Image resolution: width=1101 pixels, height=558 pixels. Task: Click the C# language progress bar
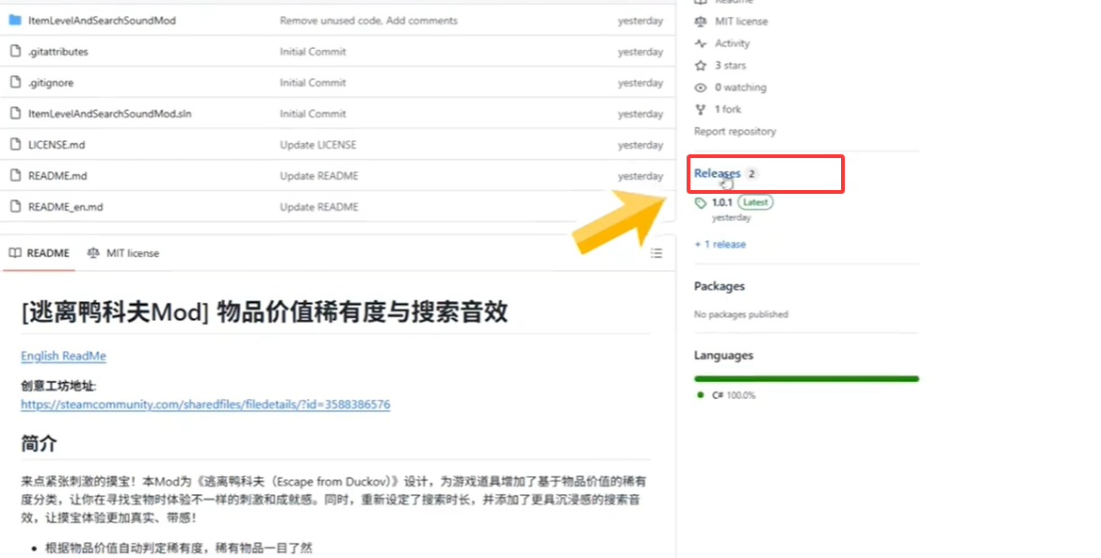coord(806,379)
